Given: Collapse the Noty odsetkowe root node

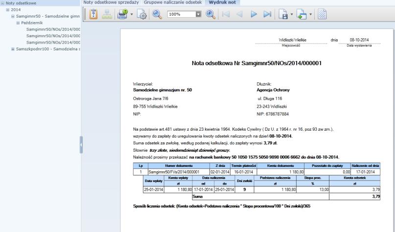Looking at the screenshot, I should pyautogui.click(x=2, y=3).
